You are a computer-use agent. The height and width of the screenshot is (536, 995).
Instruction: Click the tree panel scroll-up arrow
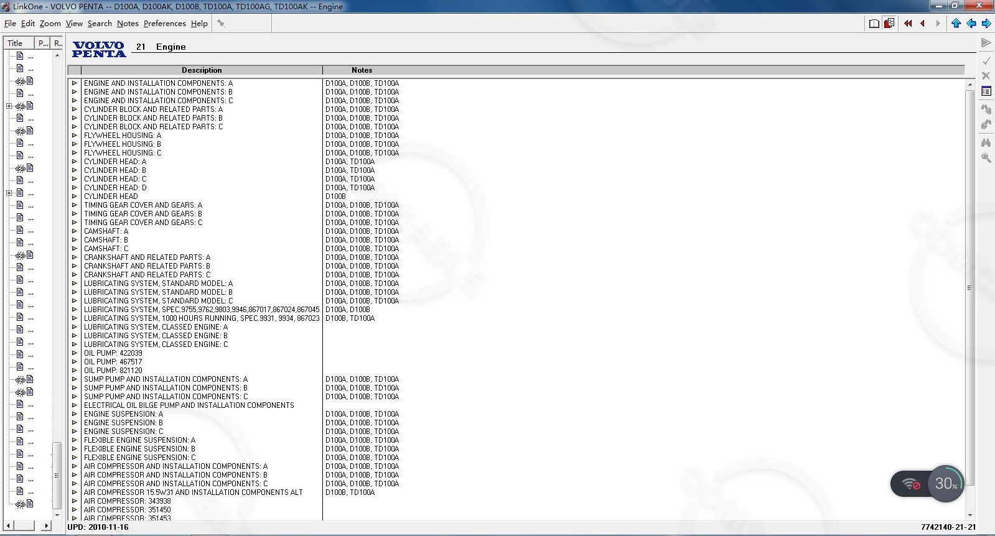(x=57, y=55)
